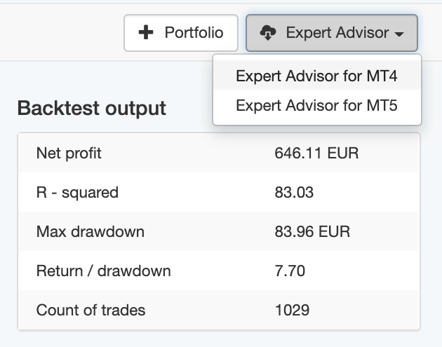Select the Return / drawdown row label
The width and height of the screenshot is (442, 347).
click(x=103, y=271)
